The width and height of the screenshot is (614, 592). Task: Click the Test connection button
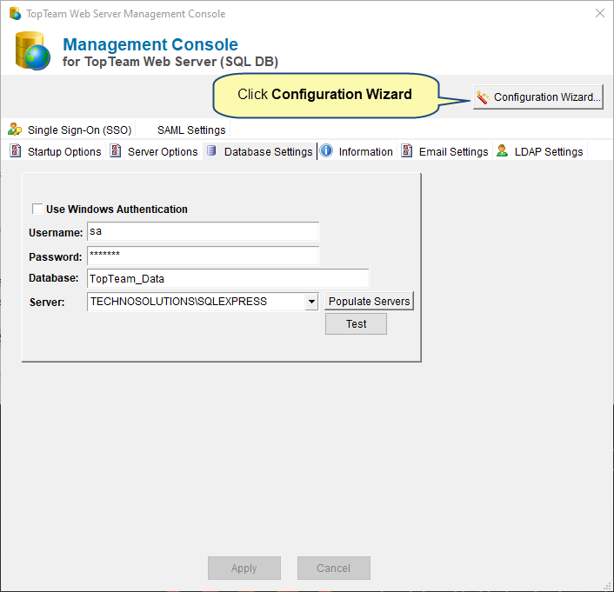tap(356, 323)
